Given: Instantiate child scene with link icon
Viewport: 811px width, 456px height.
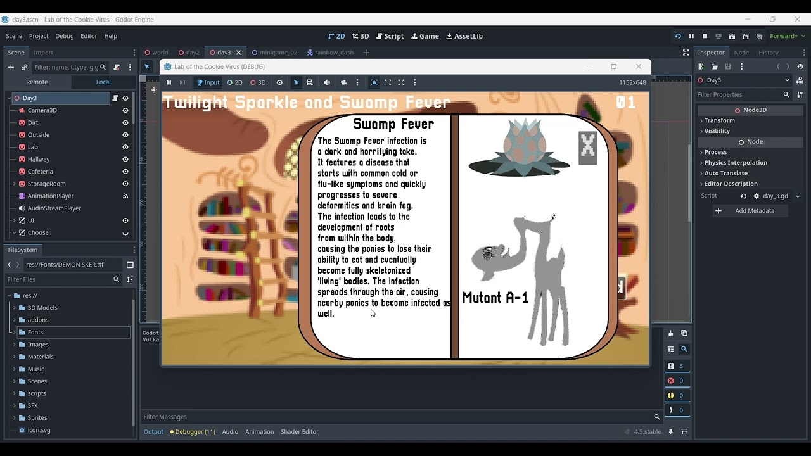Looking at the screenshot, I should [x=24, y=67].
